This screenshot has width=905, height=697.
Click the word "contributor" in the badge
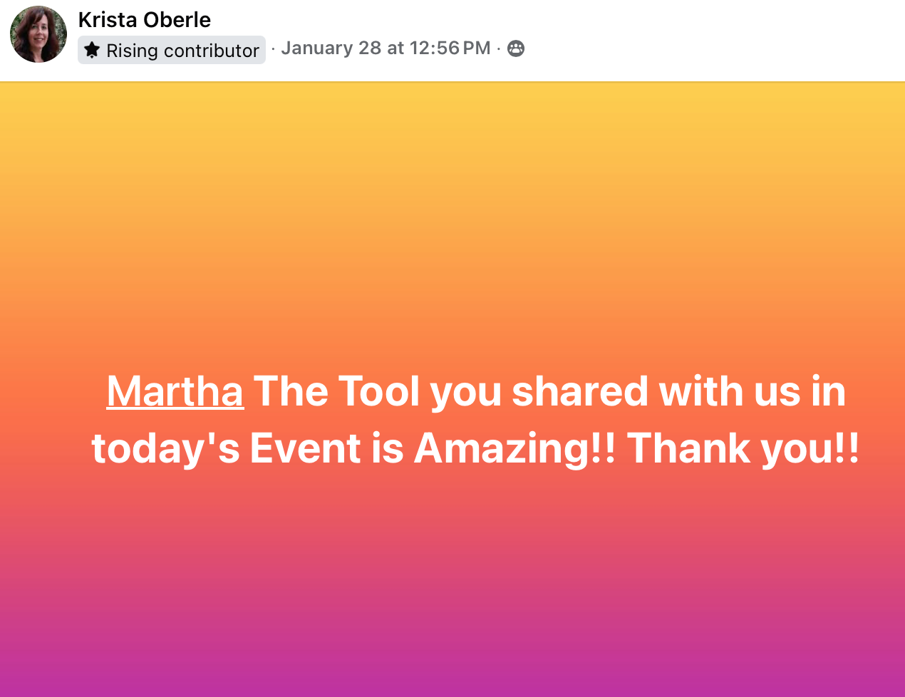click(x=211, y=51)
